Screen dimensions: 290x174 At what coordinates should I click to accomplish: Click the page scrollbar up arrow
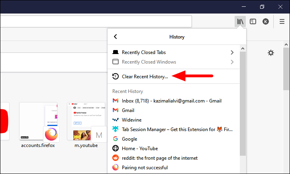click(x=286, y=44)
